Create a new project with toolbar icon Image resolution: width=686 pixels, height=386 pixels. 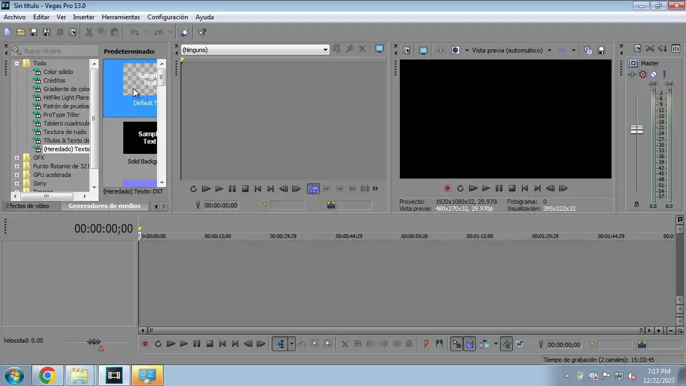[x=8, y=32]
